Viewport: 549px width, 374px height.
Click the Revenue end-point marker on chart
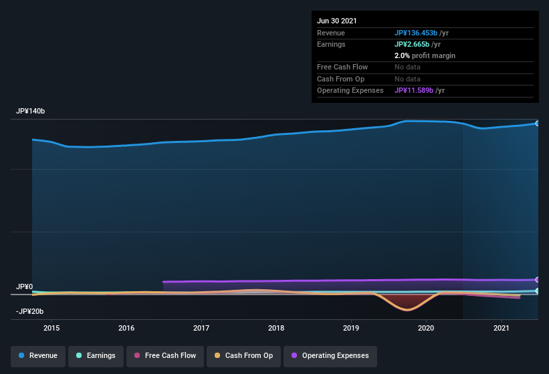pyautogui.click(x=537, y=124)
